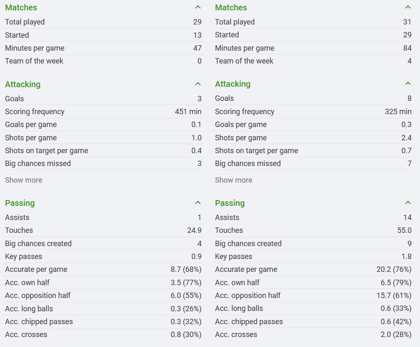Image resolution: width=420 pixels, height=347 pixels.
Task: Select the Team of the week row showing 4
Action: 313,61
